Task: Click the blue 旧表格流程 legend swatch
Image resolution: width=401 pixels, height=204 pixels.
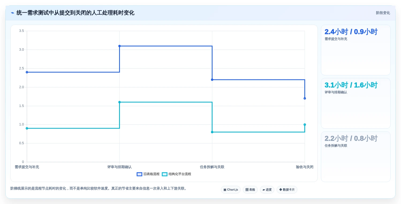Action: click(139, 174)
